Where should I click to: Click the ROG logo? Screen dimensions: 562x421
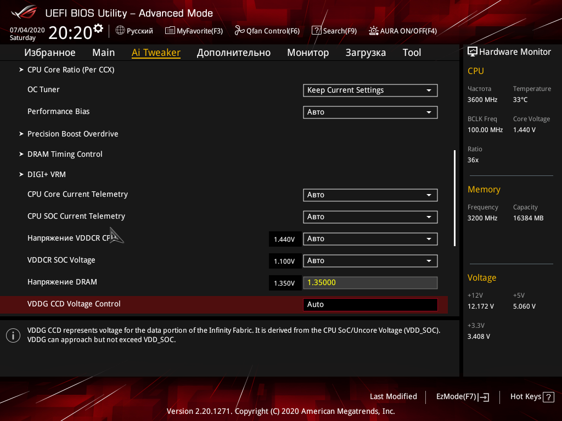point(24,13)
